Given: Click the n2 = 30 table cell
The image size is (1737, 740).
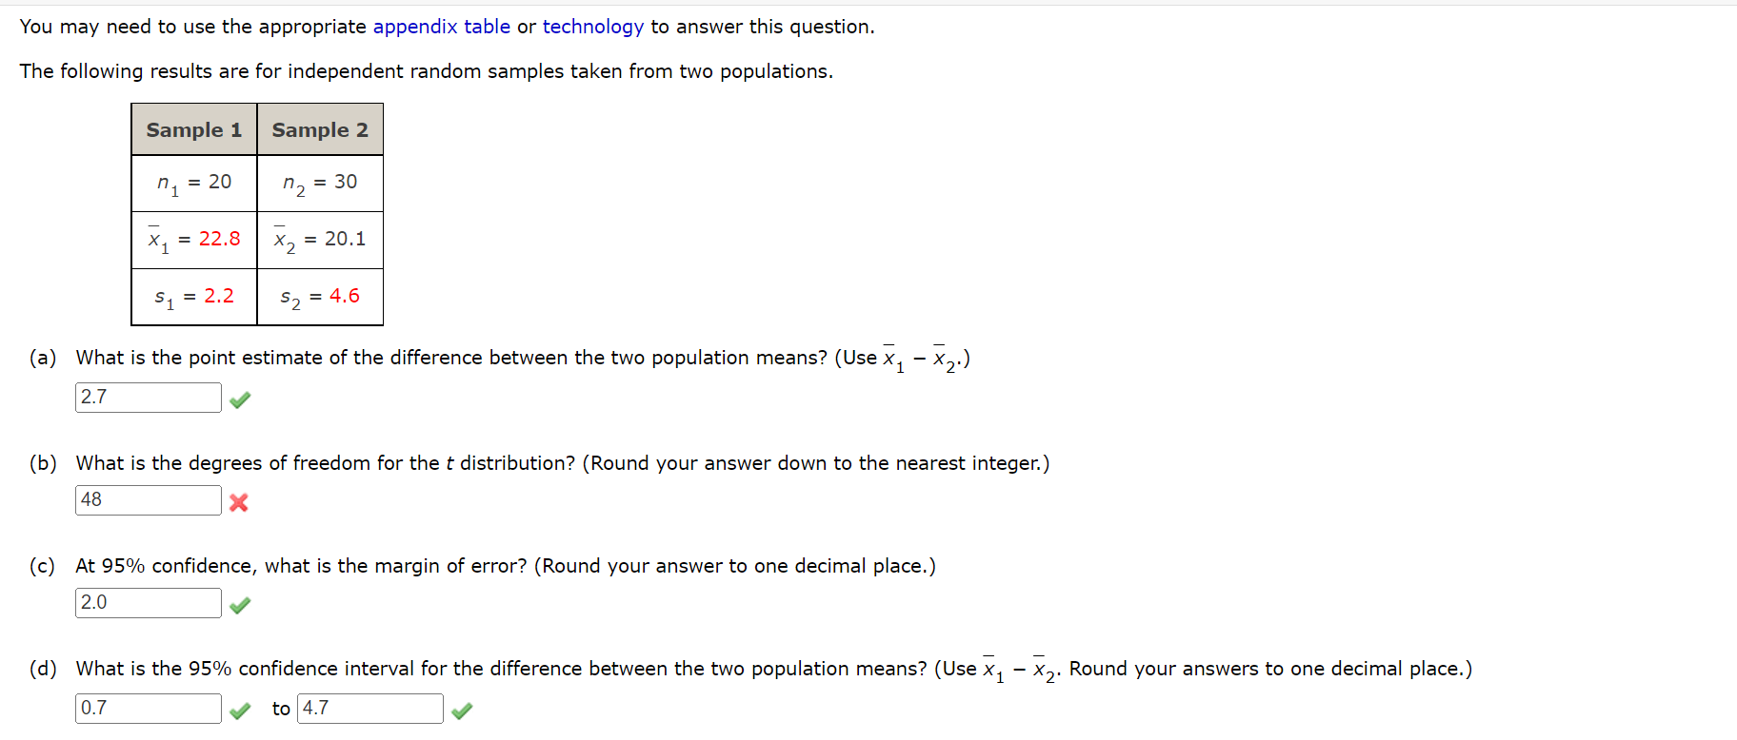Looking at the screenshot, I should tap(319, 184).
